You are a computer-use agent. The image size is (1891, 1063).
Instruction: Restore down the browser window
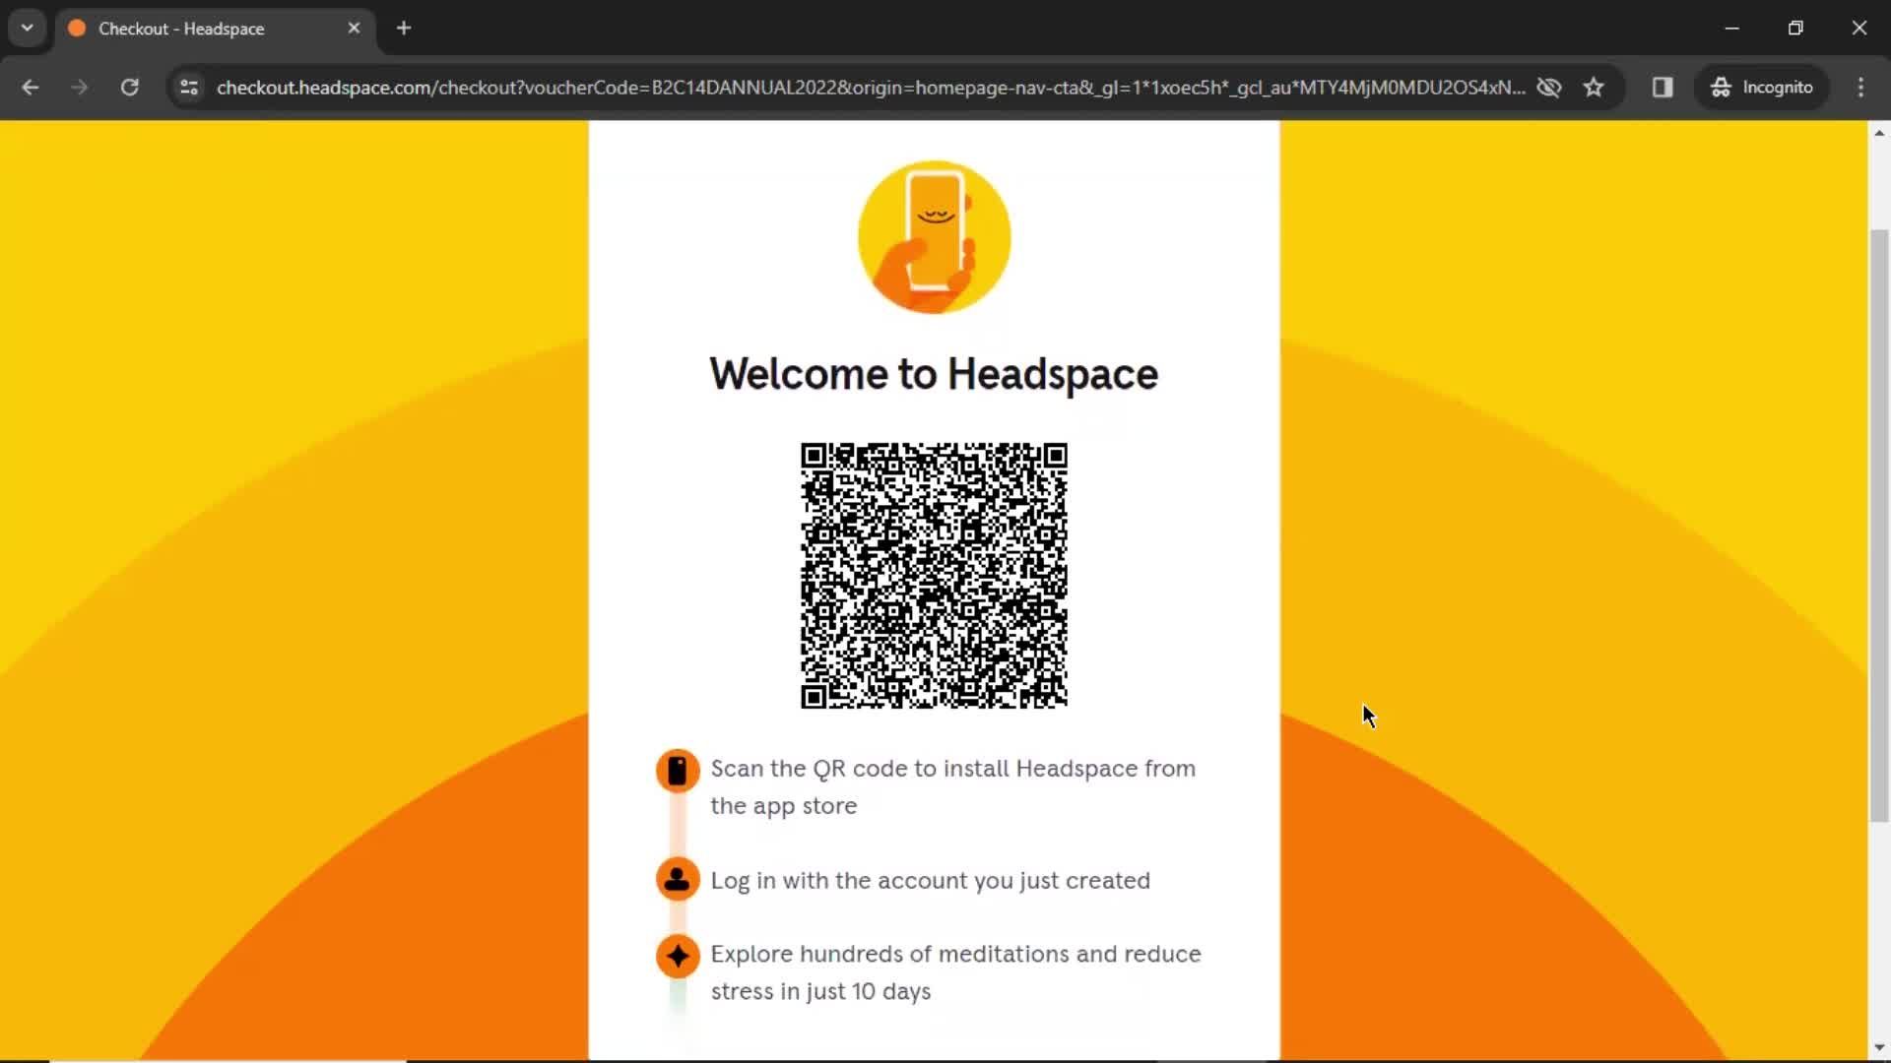tap(1795, 29)
